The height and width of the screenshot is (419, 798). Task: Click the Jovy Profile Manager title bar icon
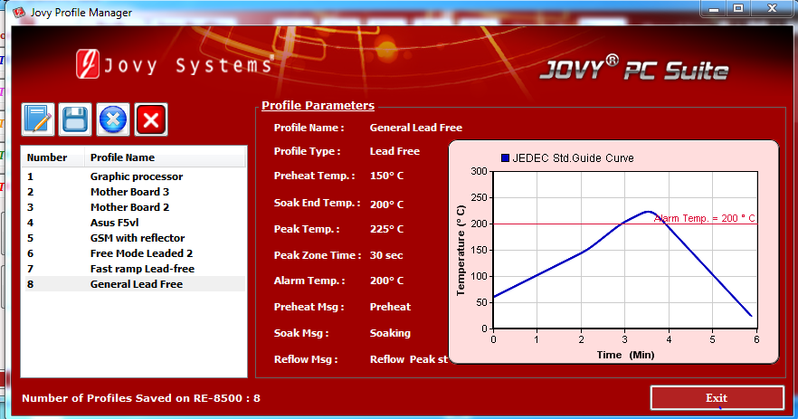click(19, 12)
